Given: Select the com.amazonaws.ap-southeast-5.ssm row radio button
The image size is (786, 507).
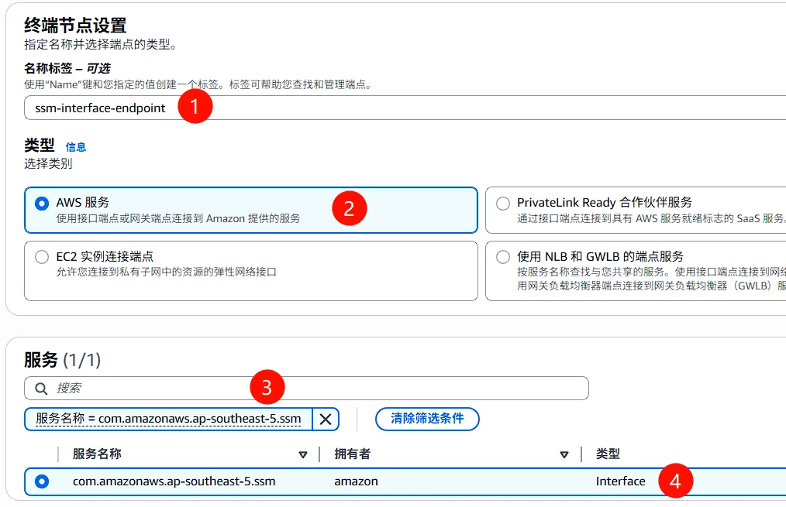Looking at the screenshot, I should point(42,481).
